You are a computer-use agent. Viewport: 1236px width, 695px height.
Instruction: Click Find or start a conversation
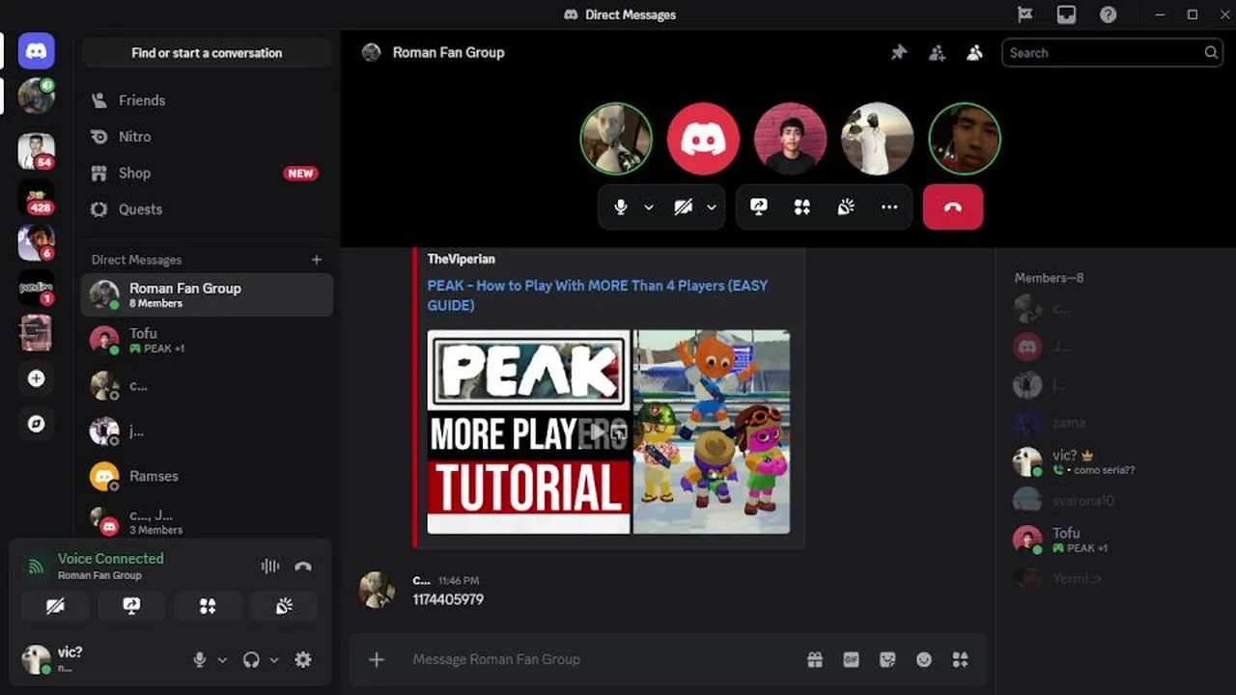click(207, 53)
